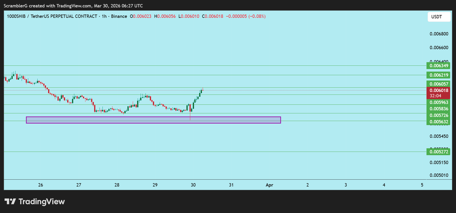Select the purple rectangle support zone drawing
The height and width of the screenshot is (213, 456).
click(x=154, y=120)
